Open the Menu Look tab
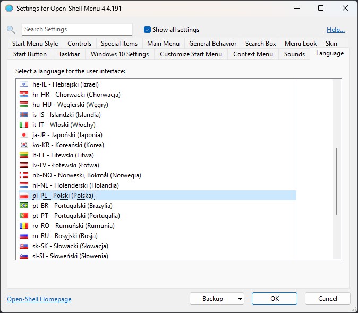The image size is (358, 313). [x=301, y=44]
